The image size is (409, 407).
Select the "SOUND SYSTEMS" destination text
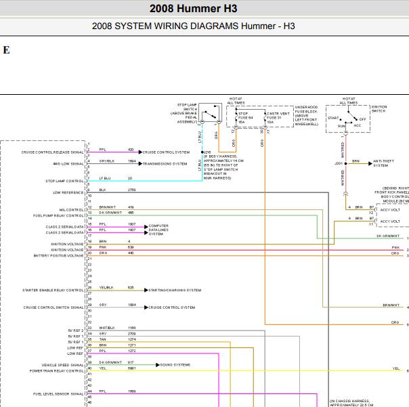click(x=175, y=365)
